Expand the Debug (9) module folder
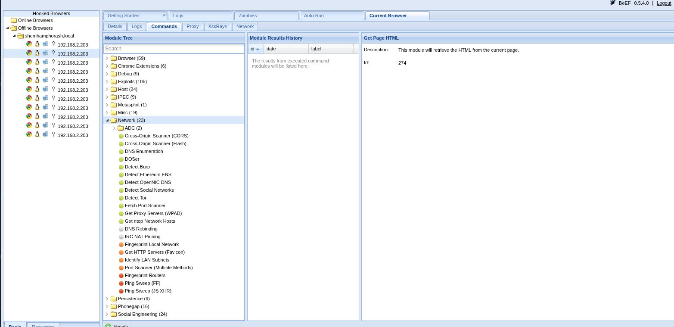The width and height of the screenshot is (674, 327). pyautogui.click(x=107, y=74)
